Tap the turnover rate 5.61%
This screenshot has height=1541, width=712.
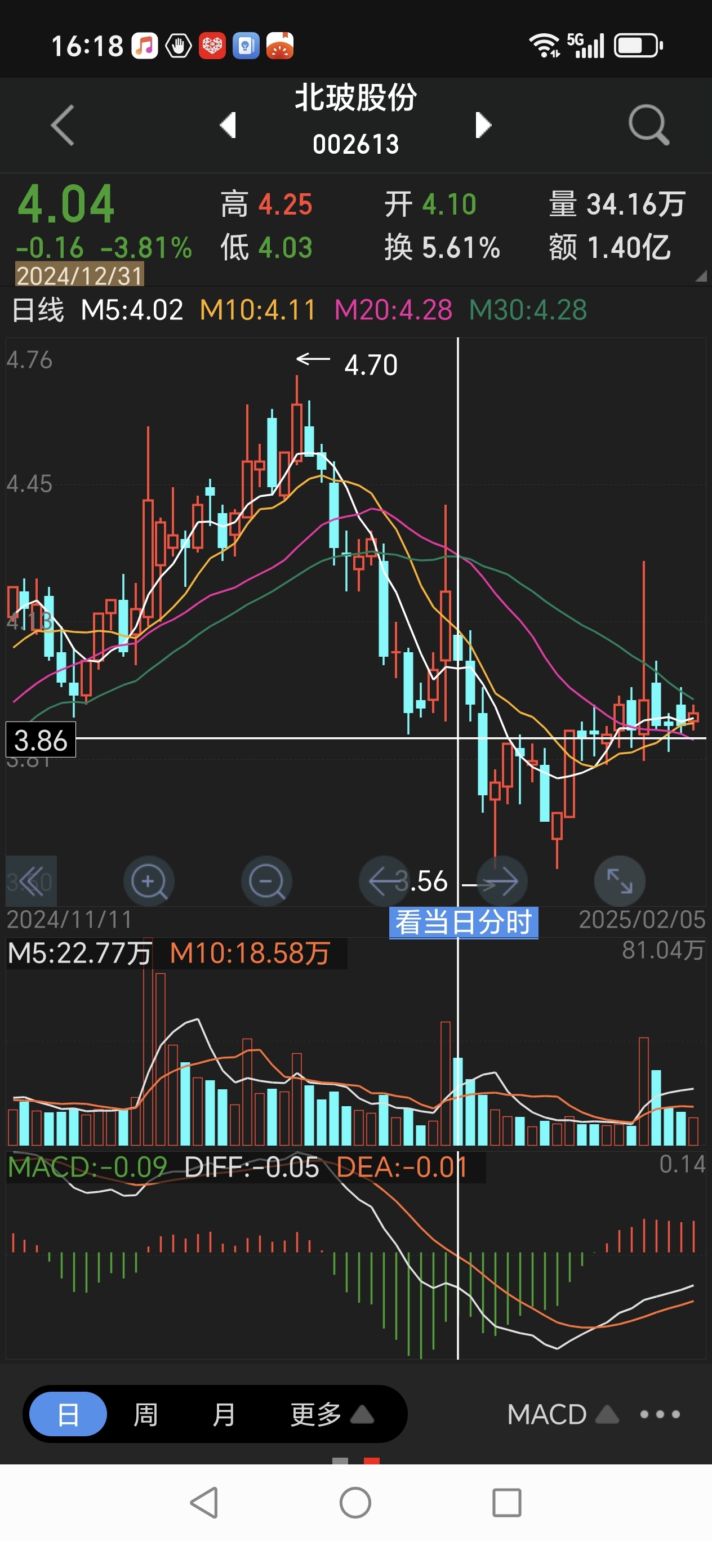click(x=461, y=247)
